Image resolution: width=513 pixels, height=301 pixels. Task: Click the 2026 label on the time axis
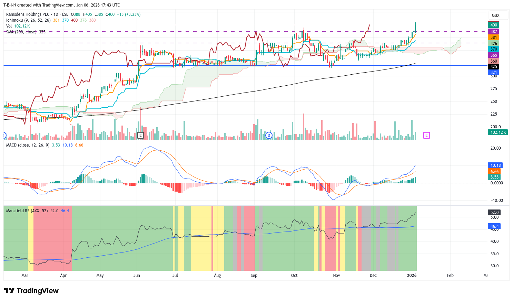(412, 275)
